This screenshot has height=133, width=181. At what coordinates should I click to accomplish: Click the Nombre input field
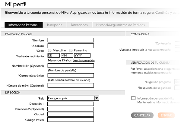[x=71, y=40]
